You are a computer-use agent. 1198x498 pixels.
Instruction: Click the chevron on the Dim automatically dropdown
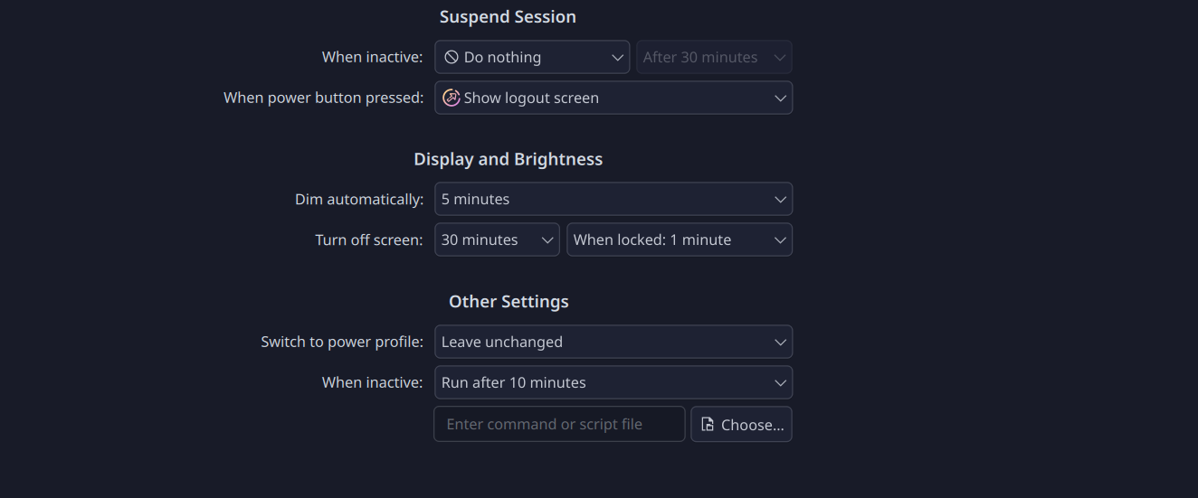click(780, 199)
